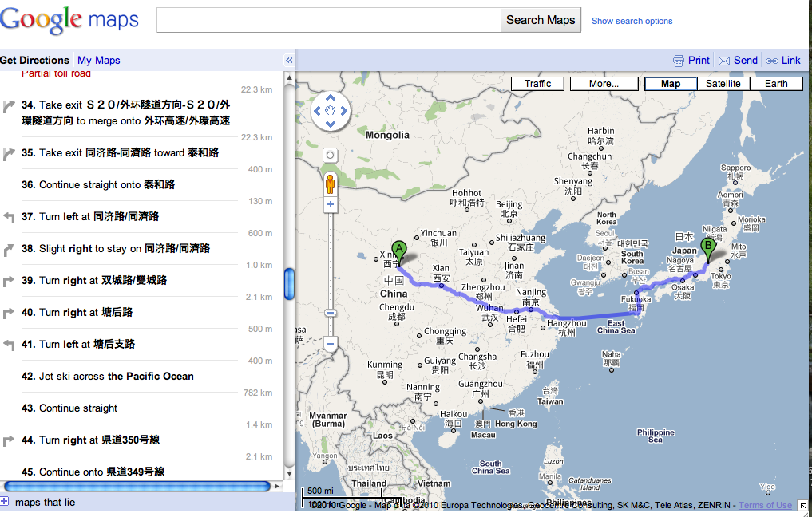812x517 pixels.
Task: Click the map zoom slider handle
Action: tap(330, 313)
